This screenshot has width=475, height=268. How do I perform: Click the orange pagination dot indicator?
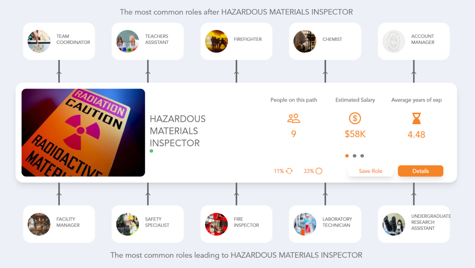347,156
